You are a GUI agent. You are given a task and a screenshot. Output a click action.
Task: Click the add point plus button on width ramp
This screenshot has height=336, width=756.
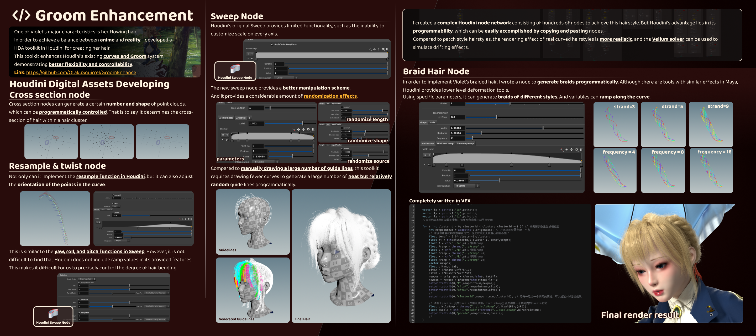point(429,155)
